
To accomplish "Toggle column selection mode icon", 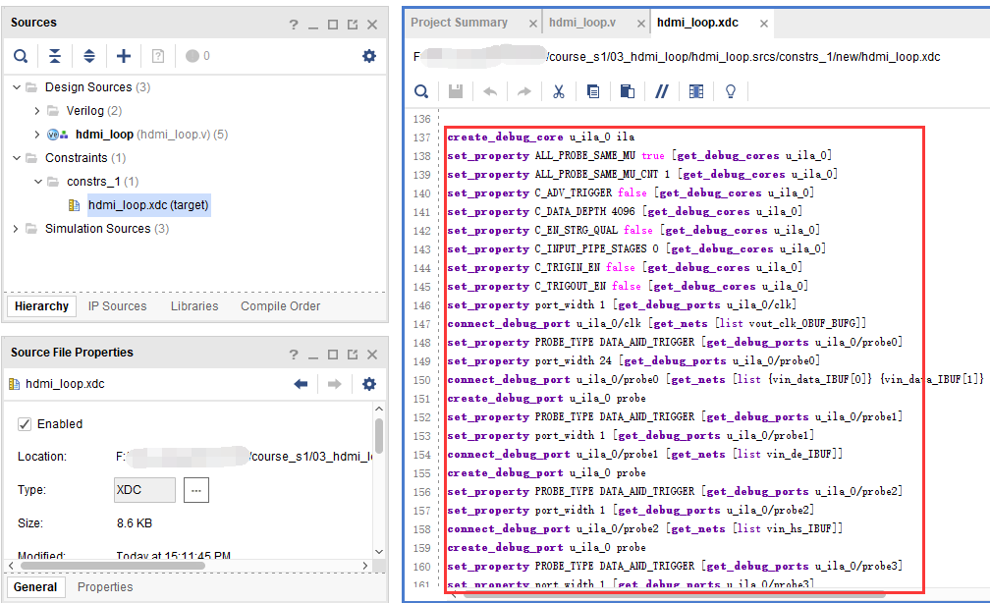I will 695,91.
